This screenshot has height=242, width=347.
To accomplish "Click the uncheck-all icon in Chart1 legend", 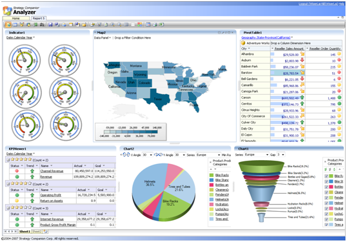I will pos(330,169).
